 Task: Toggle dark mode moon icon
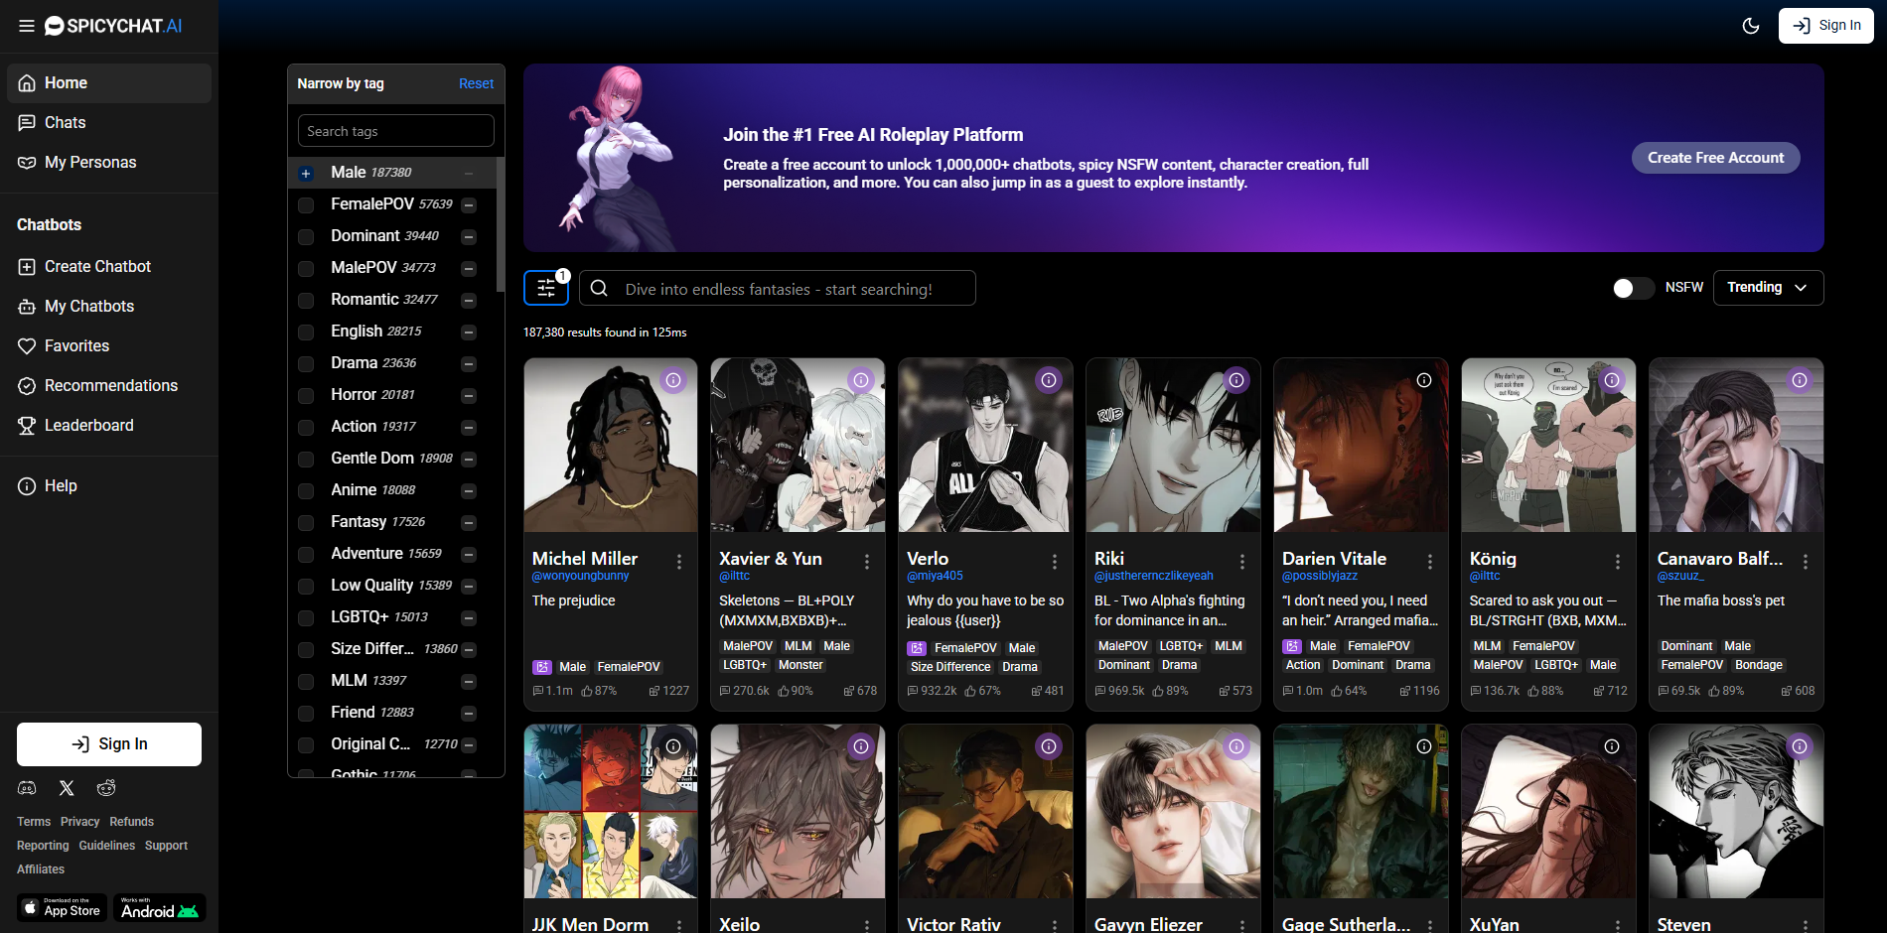pos(1751,26)
